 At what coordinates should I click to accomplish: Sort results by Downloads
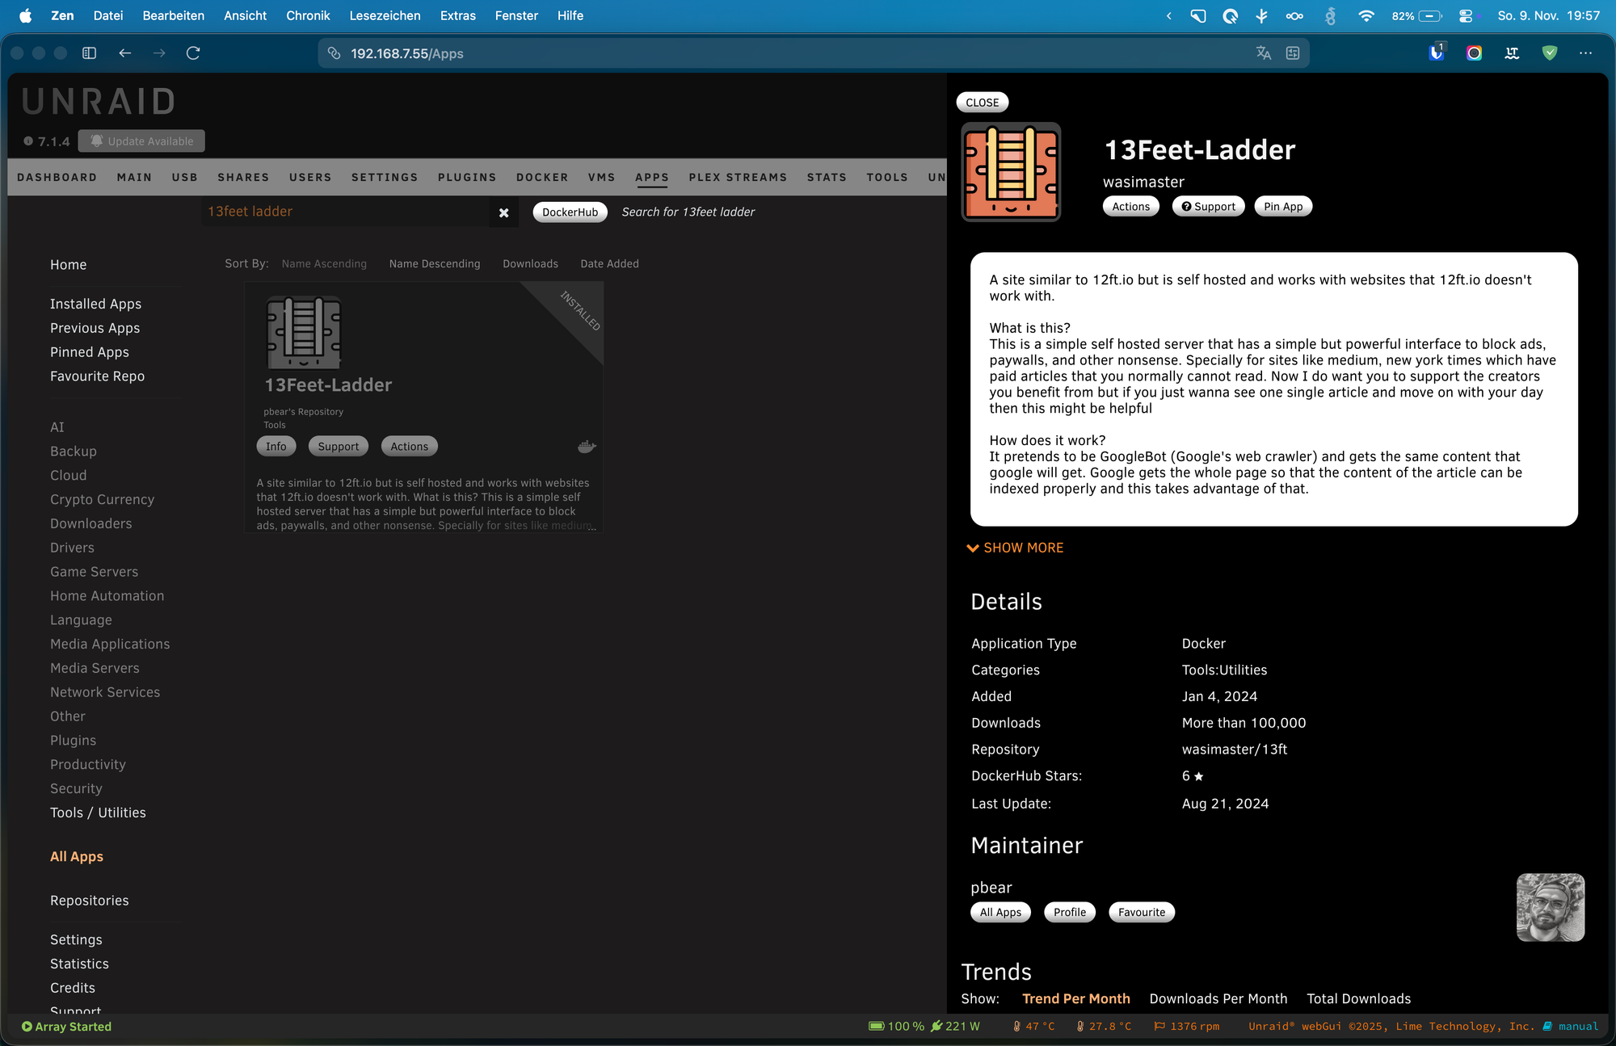click(530, 264)
